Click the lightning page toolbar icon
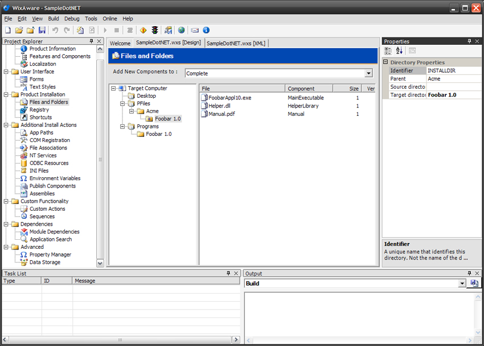This screenshot has width=484, height=346. (x=80, y=30)
